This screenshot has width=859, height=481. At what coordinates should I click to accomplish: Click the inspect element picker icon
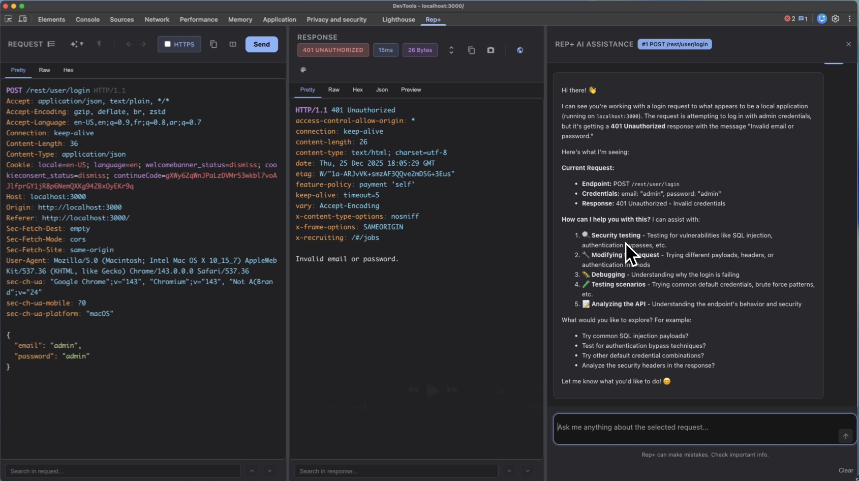pos(8,19)
